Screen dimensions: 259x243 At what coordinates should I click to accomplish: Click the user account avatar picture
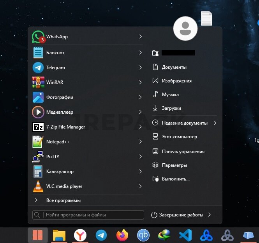(185, 28)
